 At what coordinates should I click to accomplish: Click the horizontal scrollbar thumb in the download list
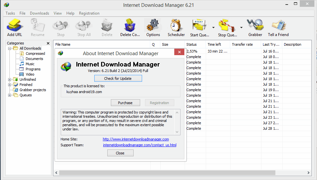tap(167, 173)
